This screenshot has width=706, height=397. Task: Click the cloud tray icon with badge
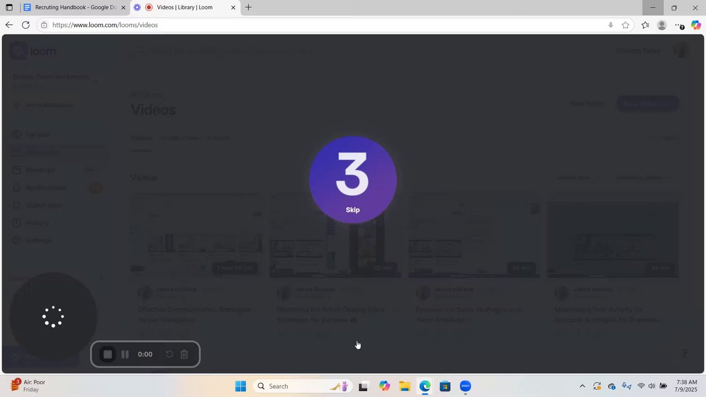tap(612, 386)
